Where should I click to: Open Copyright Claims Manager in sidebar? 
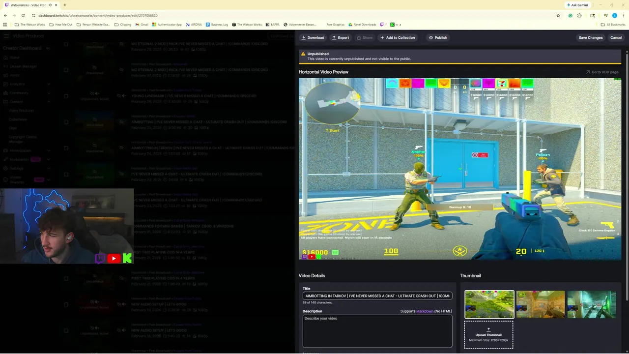coord(23,139)
